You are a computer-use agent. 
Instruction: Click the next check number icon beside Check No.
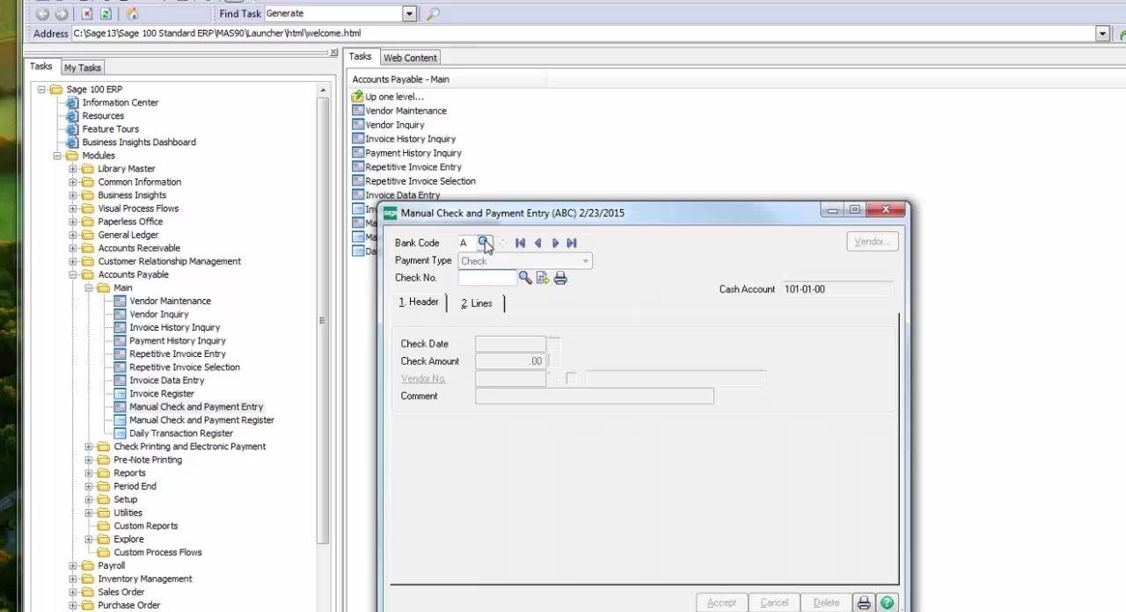tap(543, 278)
